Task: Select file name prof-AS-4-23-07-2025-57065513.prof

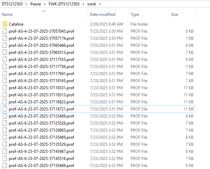Action: coord(41,53)
